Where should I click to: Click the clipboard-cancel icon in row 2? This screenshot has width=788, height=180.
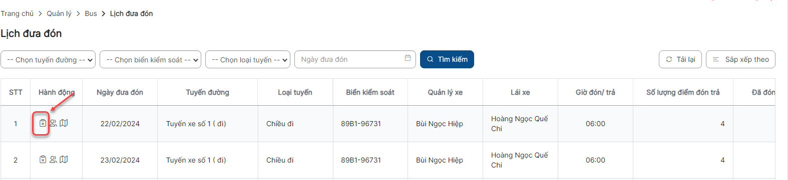coord(43,160)
